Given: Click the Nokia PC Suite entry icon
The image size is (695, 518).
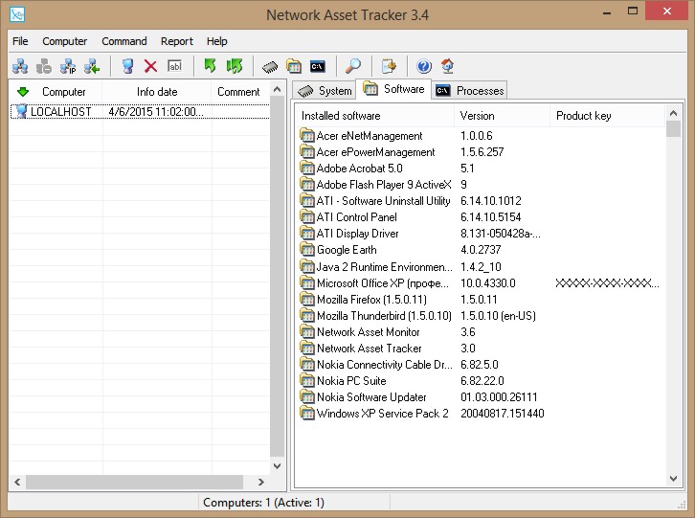Looking at the screenshot, I should [x=307, y=380].
